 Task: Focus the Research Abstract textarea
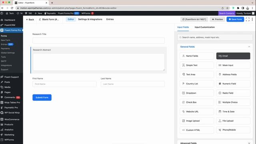point(99,62)
